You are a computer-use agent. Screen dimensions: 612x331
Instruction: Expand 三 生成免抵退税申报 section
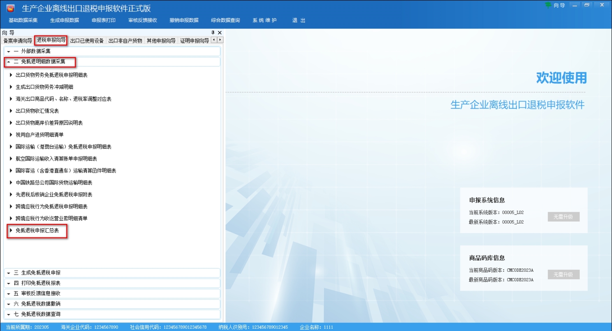pyautogui.click(x=9, y=273)
